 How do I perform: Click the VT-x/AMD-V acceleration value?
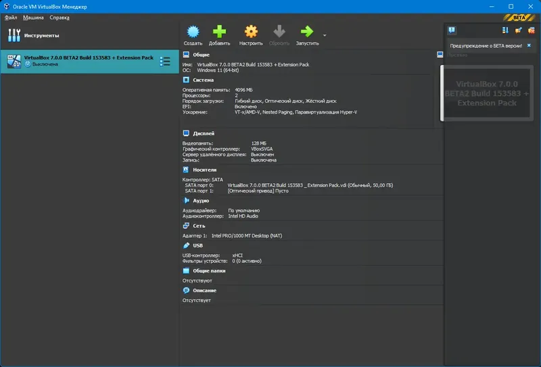tap(296, 112)
